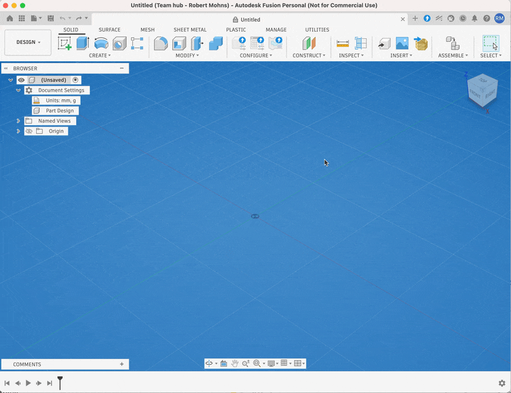Switch to the Surface tab
This screenshot has height=393, width=511.
click(x=110, y=30)
